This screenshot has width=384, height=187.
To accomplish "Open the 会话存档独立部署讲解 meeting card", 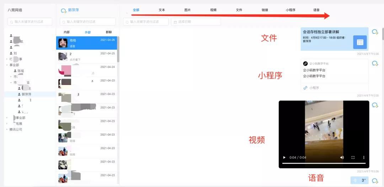I will [x=335, y=39].
